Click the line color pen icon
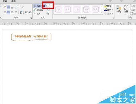The image size is (136, 104). (x=105, y=10)
